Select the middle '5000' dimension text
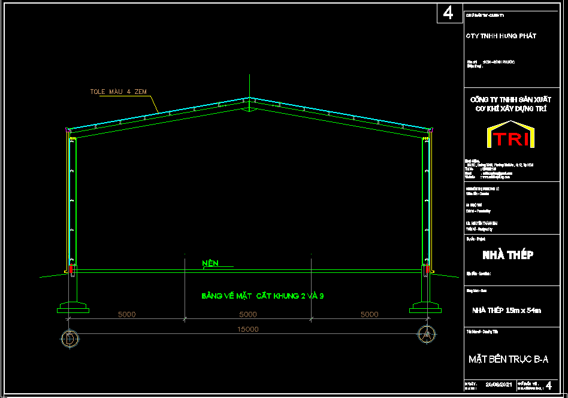The image size is (568, 398). point(248,314)
